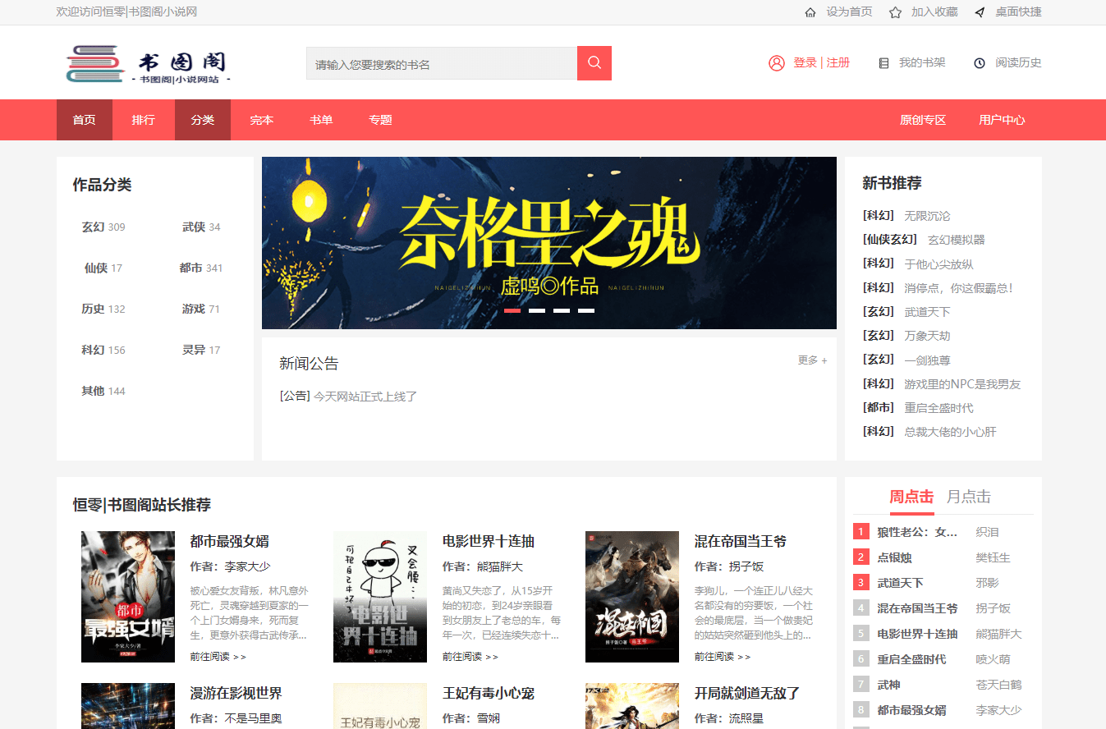Image resolution: width=1106 pixels, height=729 pixels.
Task: Open new book 玄幻模拟器
Action: pos(957,240)
